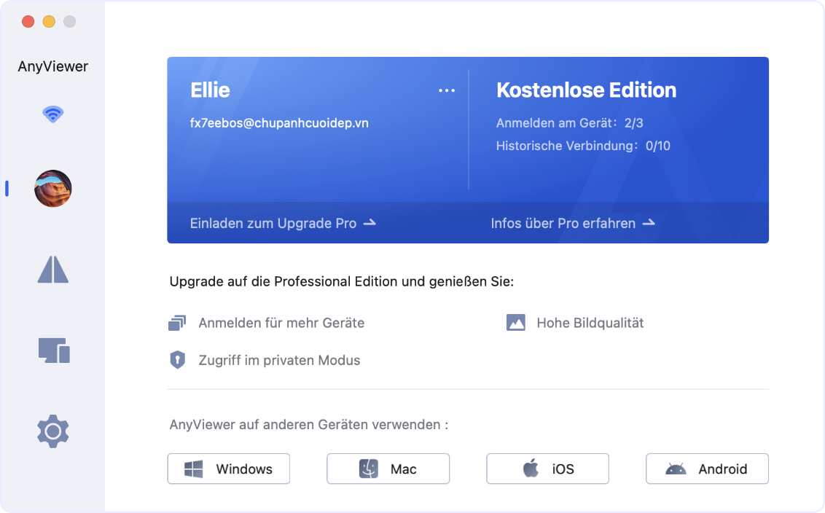Click the yellow minimize window button
Image resolution: width=825 pixels, height=513 pixels.
[49, 22]
